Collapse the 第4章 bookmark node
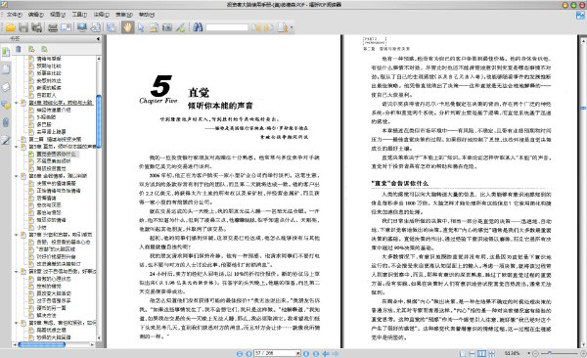587x358 pixels. pos(16,103)
